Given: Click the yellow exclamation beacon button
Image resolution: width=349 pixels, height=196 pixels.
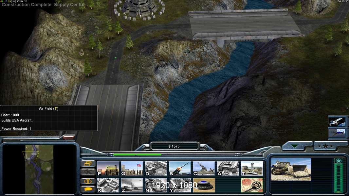Looking at the screenshot, I should (88, 181).
